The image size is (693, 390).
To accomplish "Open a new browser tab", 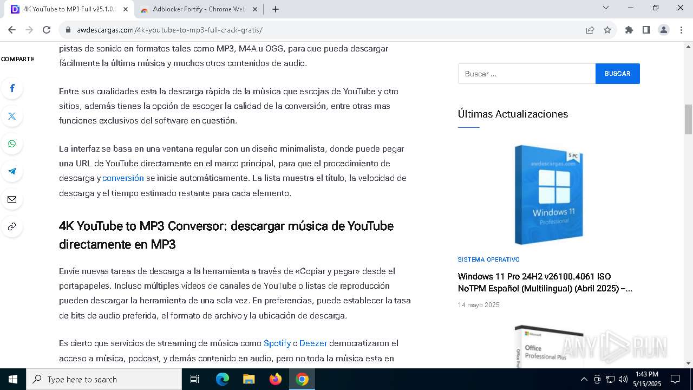I will (x=276, y=9).
